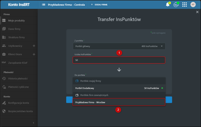Focus the Liczba InsPunktów input field
The image size is (201, 127).
[119, 60]
